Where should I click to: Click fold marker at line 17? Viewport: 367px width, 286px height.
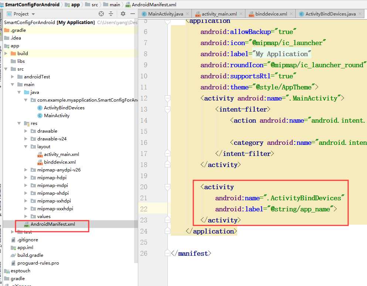(x=167, y=154)
